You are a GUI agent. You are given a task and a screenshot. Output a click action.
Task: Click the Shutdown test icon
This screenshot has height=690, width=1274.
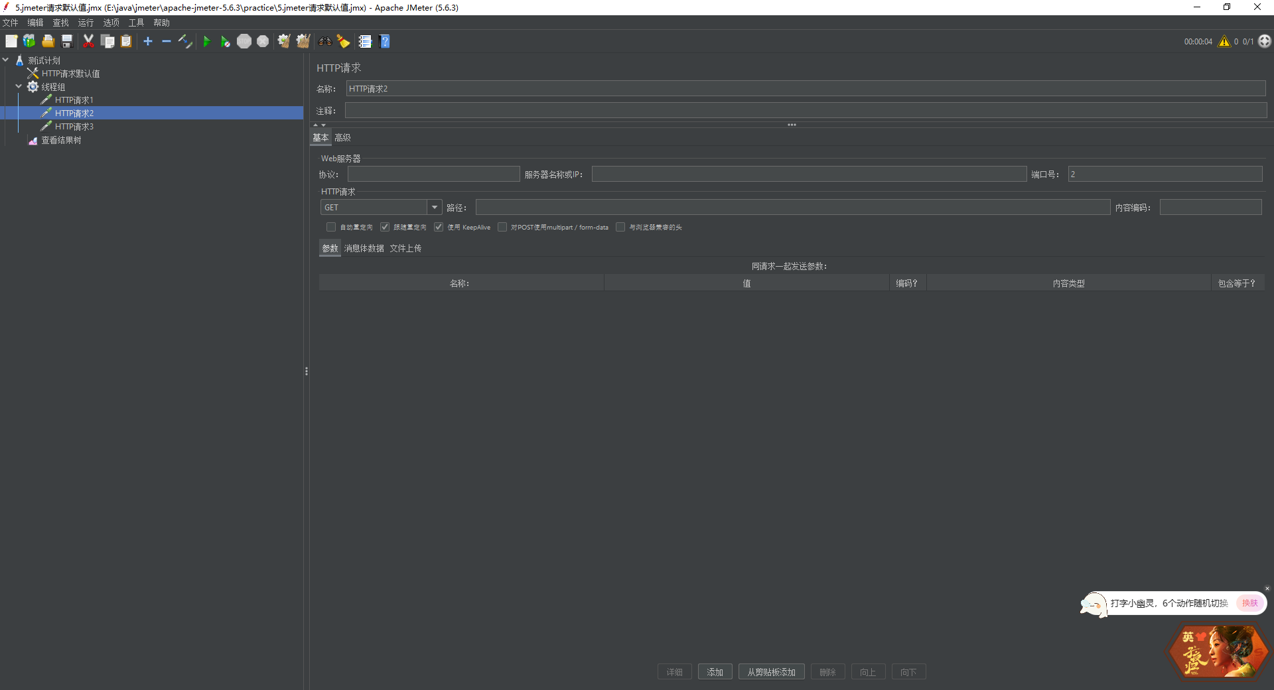263,41
